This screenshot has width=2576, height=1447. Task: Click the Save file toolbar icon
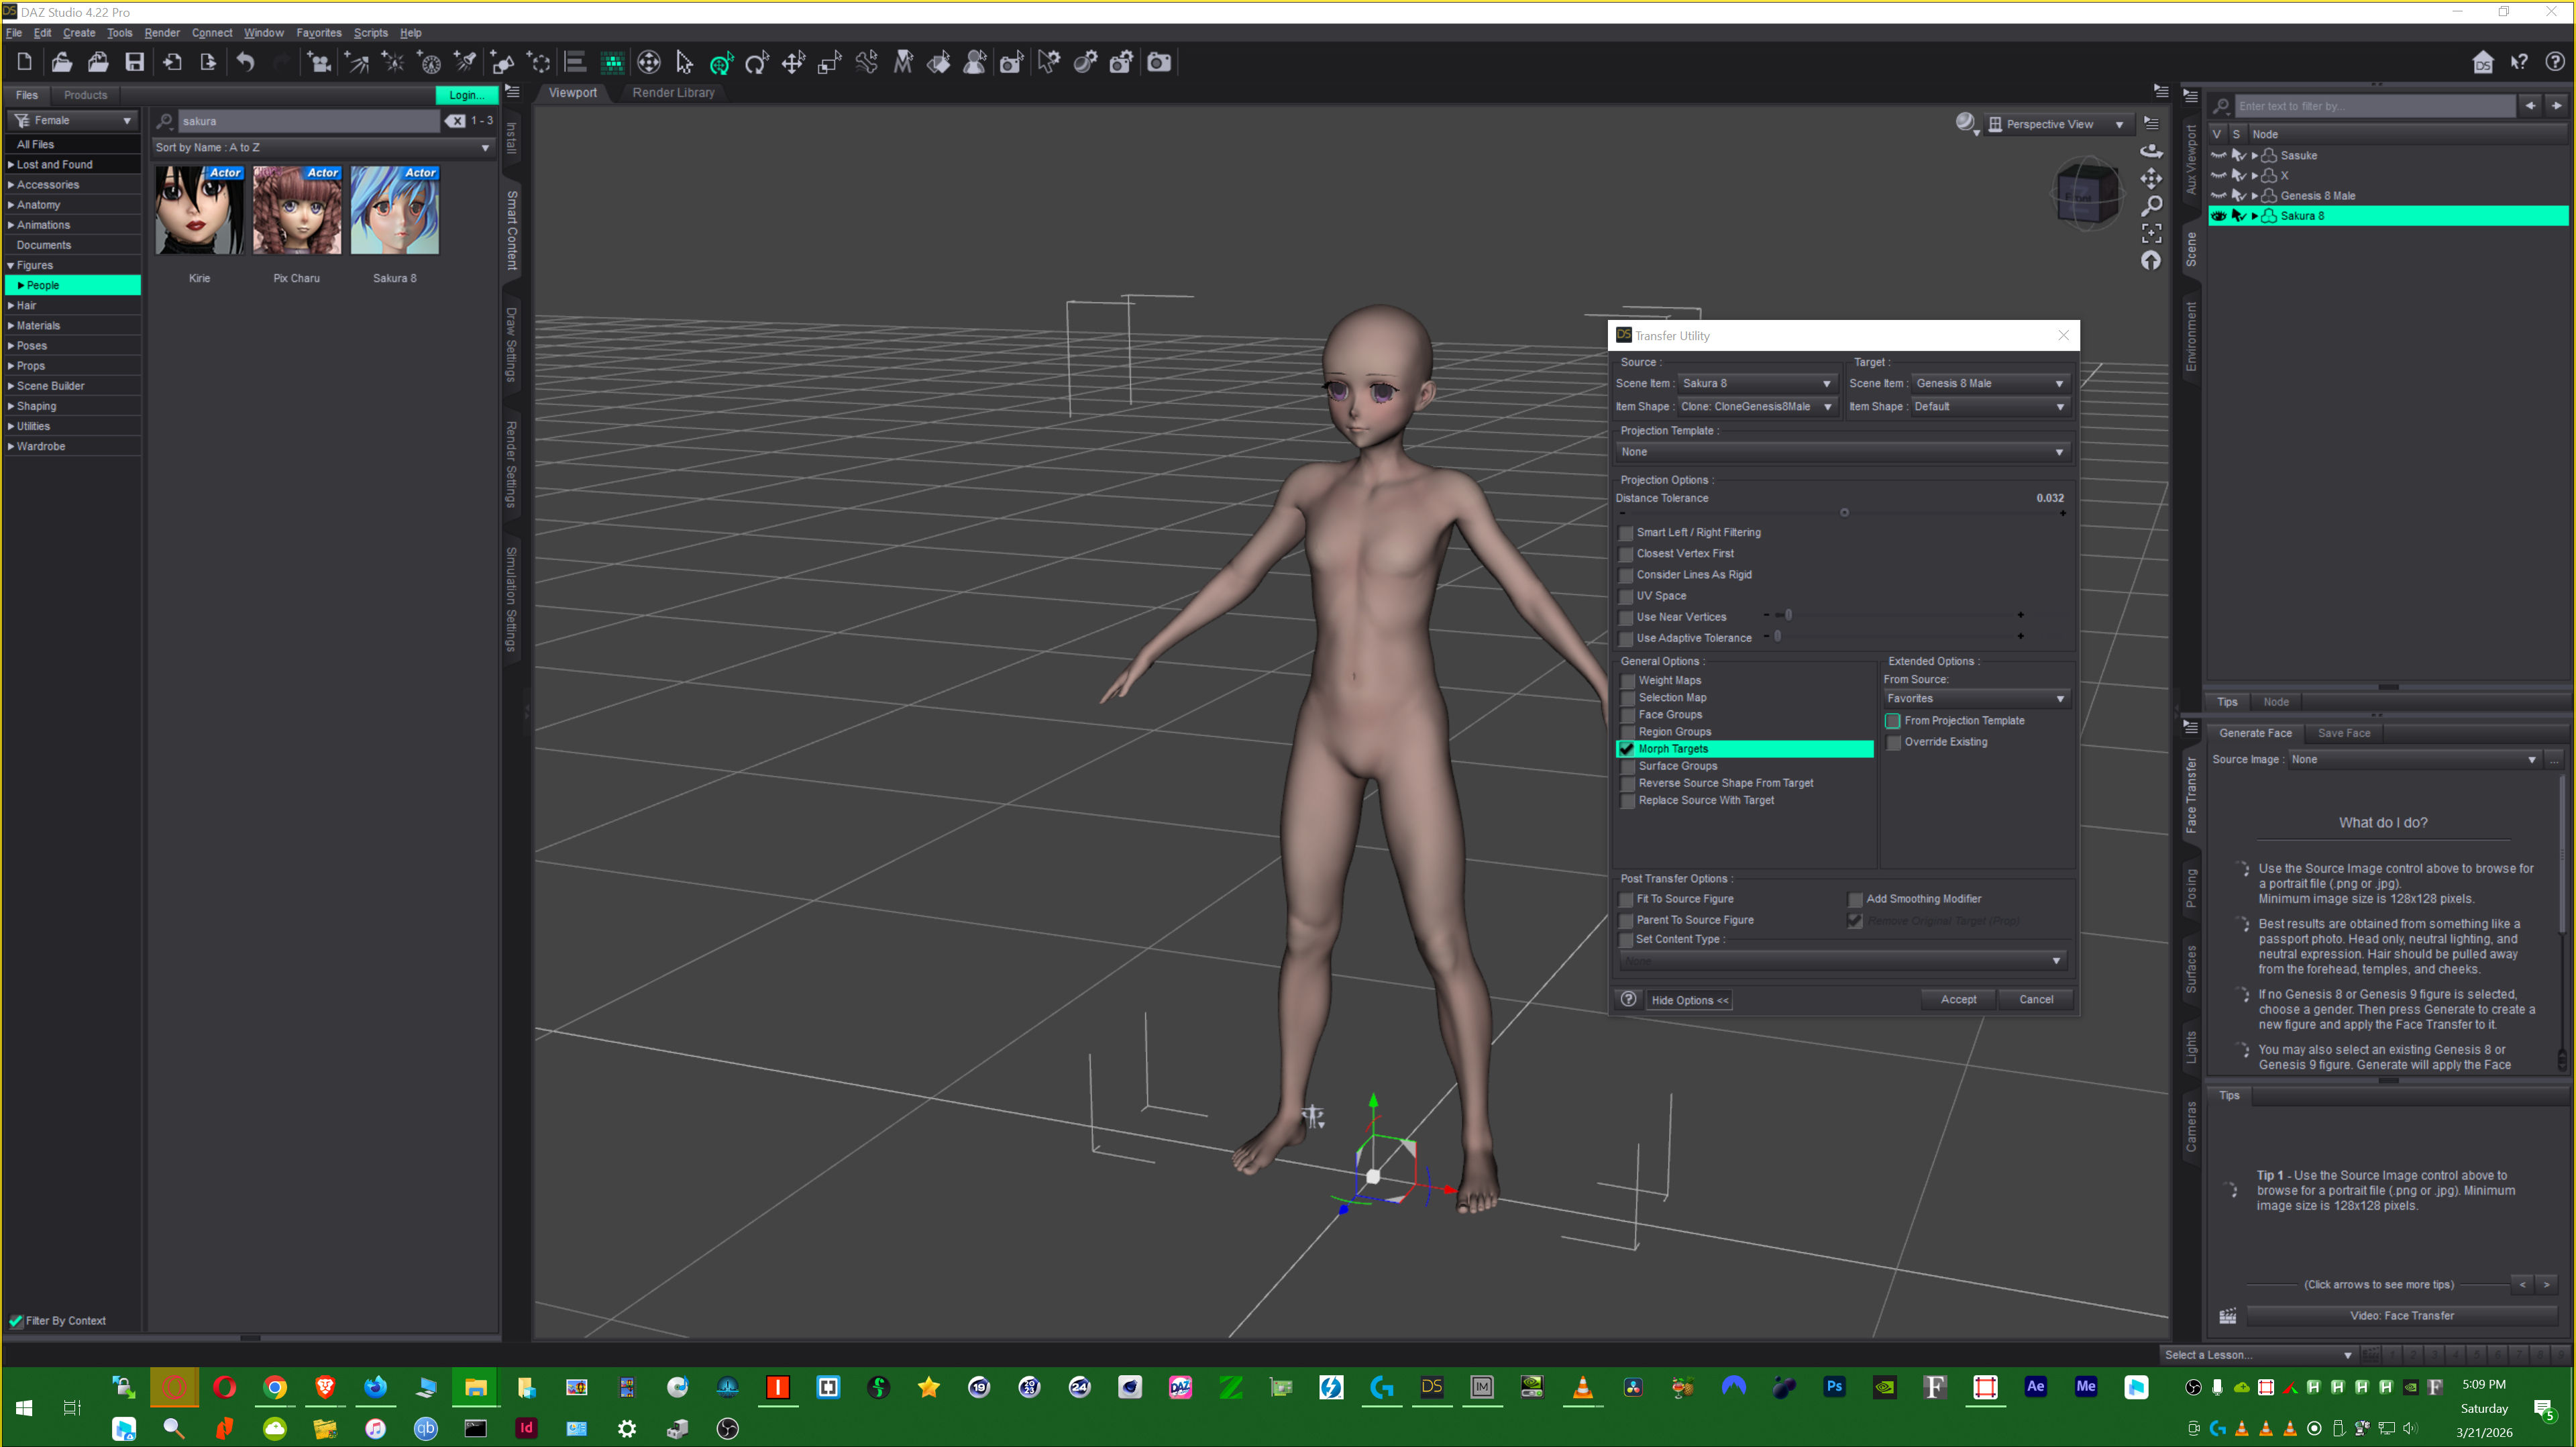[x=134, y=63]
